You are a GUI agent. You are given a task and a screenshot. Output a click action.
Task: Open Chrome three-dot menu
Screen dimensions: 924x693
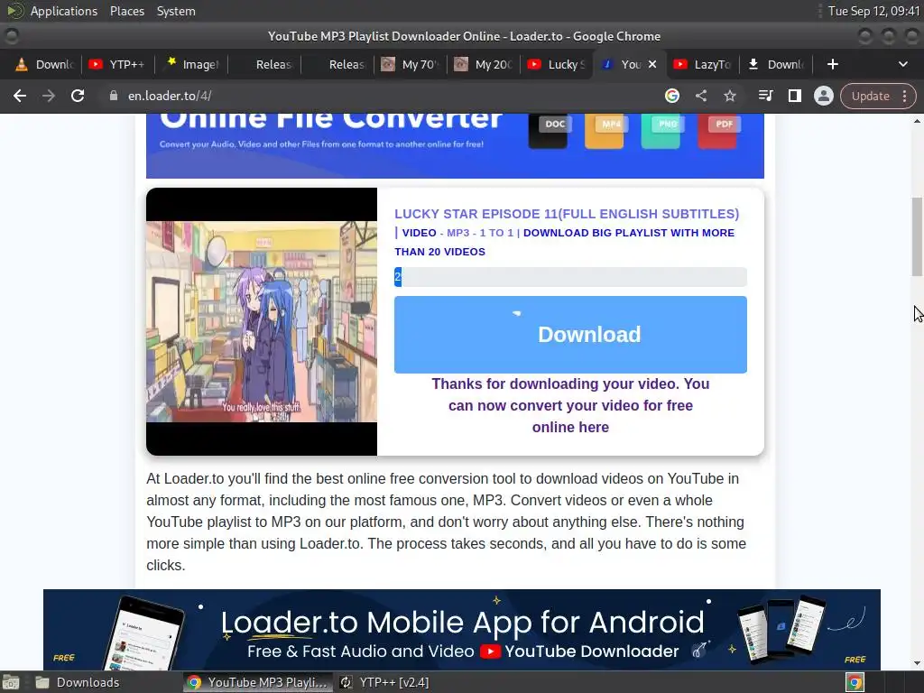[904, 96]
